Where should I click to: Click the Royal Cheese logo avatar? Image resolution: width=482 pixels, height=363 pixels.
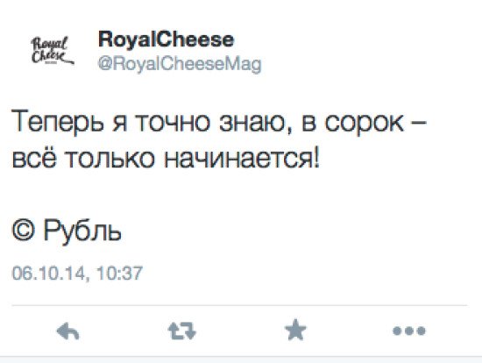tap(53, 50)
